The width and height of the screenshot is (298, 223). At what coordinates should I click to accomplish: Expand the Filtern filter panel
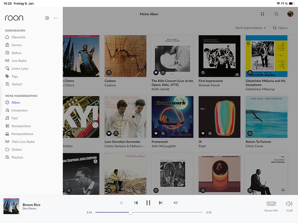coord(280,28)
